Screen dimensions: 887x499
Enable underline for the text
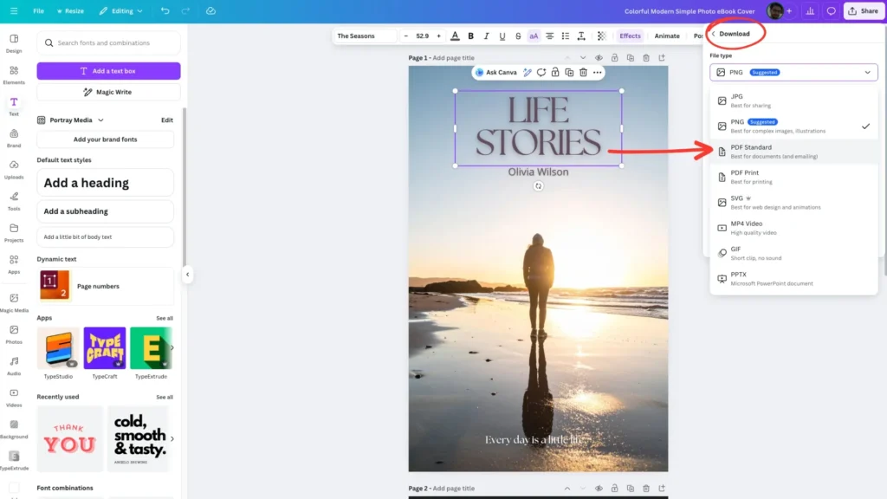[x=502, y=36]
